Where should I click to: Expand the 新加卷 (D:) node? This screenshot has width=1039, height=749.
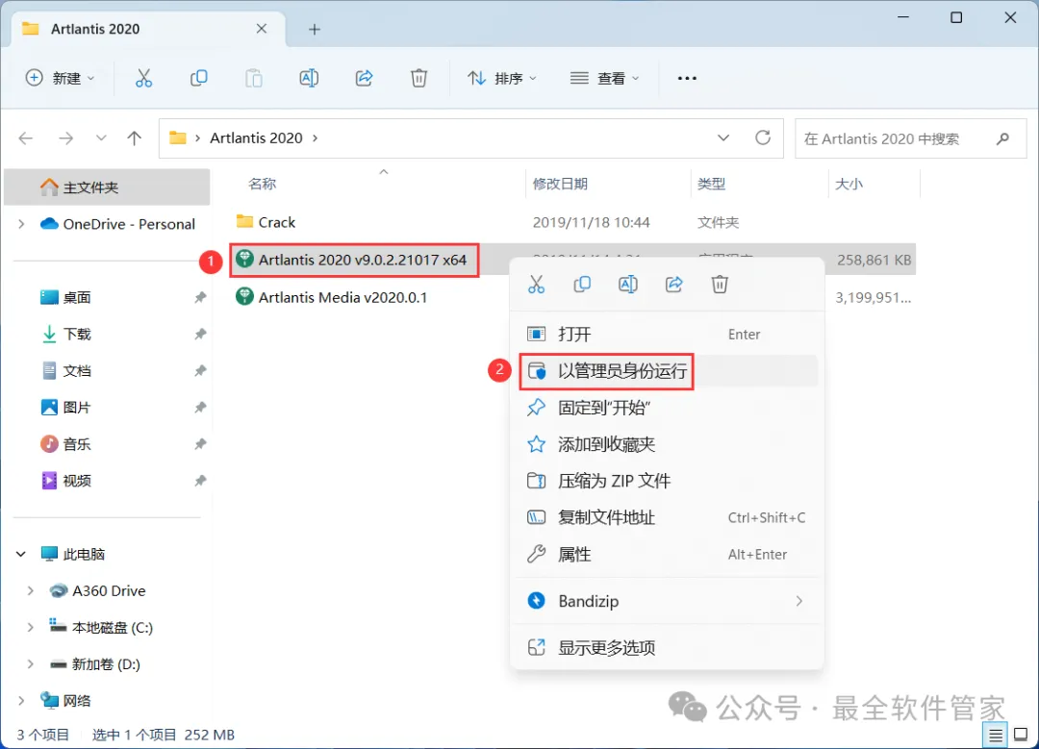(x=31, y=663)
